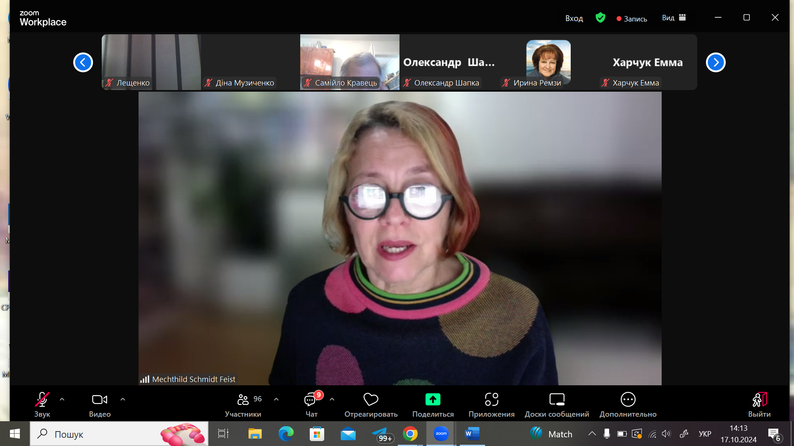The height and width of the screenshot is (446, 794).
Task: Toggle the camera with Видео button
Action: pos(99,400)
